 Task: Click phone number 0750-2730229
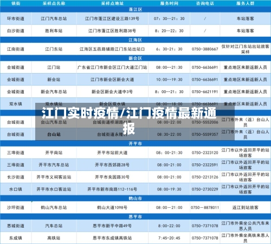[x=205, y=189]
